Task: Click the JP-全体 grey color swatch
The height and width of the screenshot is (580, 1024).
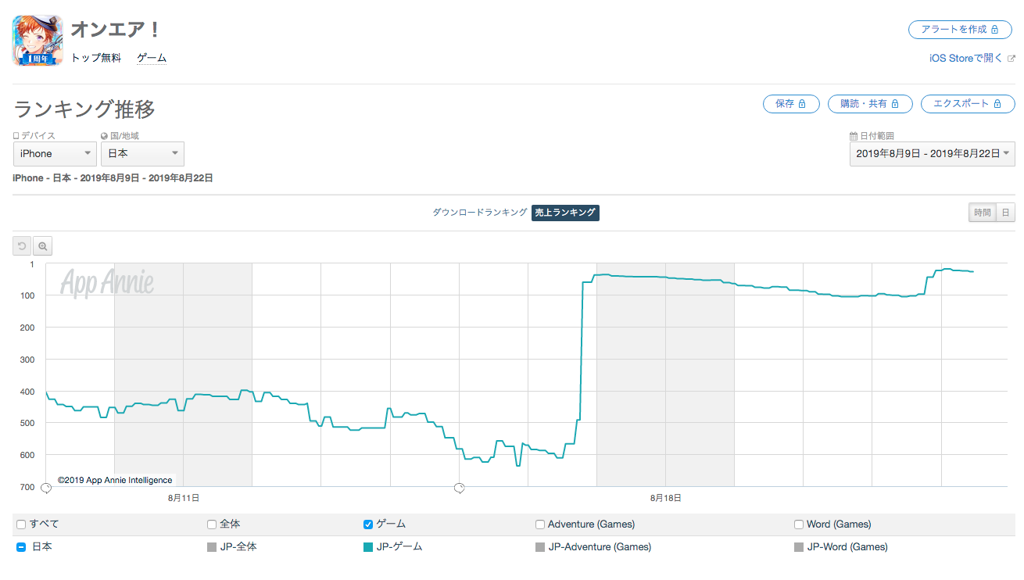Action: pyautogui.click(x=212, y=547)
